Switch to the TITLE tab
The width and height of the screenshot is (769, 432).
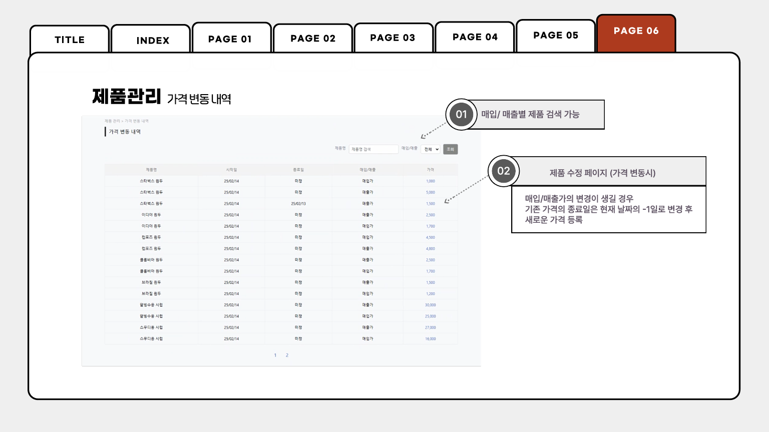point(70,40)
